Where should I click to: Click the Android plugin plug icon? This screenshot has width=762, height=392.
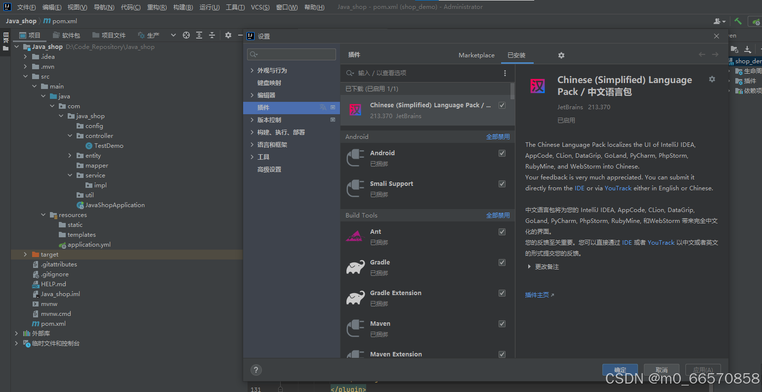355,158
